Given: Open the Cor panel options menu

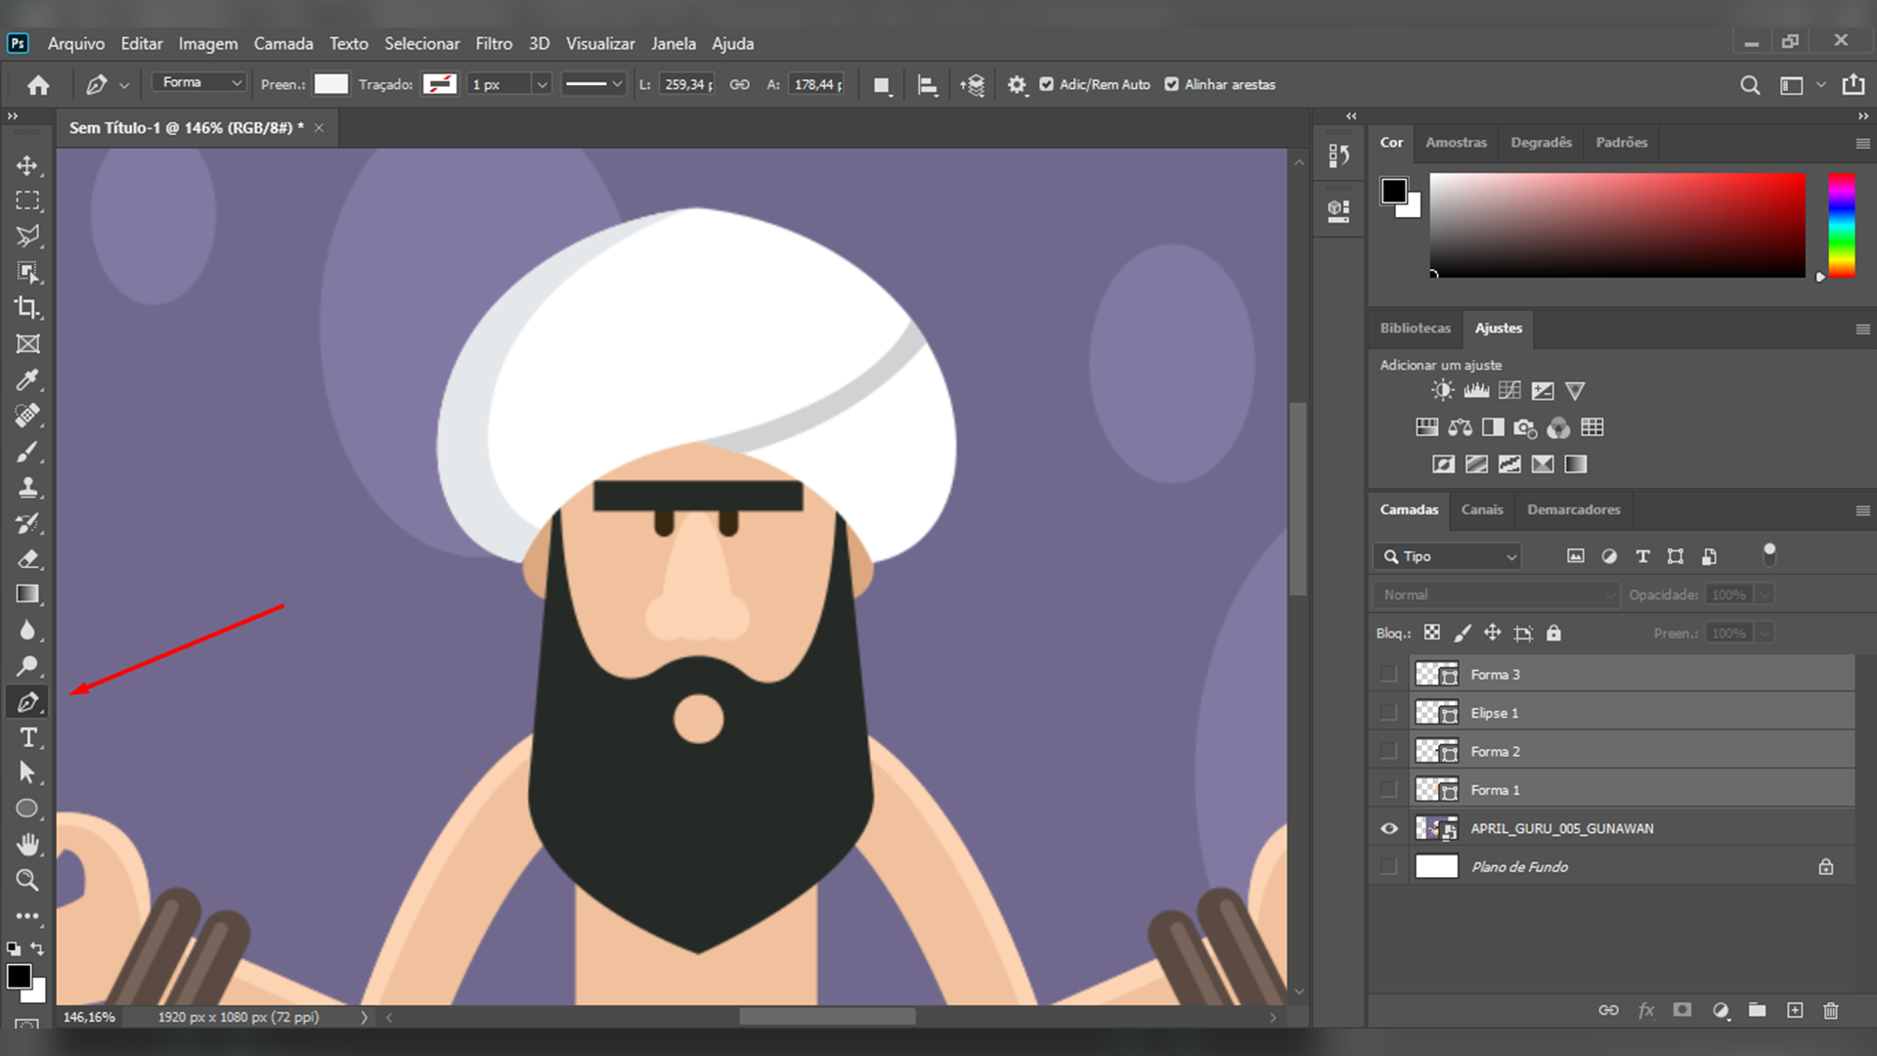Looking at the screenshot, I should point(1862,144).
